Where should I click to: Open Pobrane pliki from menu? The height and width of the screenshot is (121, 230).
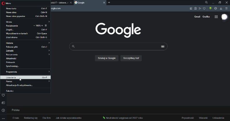click(x=25, y=47)
